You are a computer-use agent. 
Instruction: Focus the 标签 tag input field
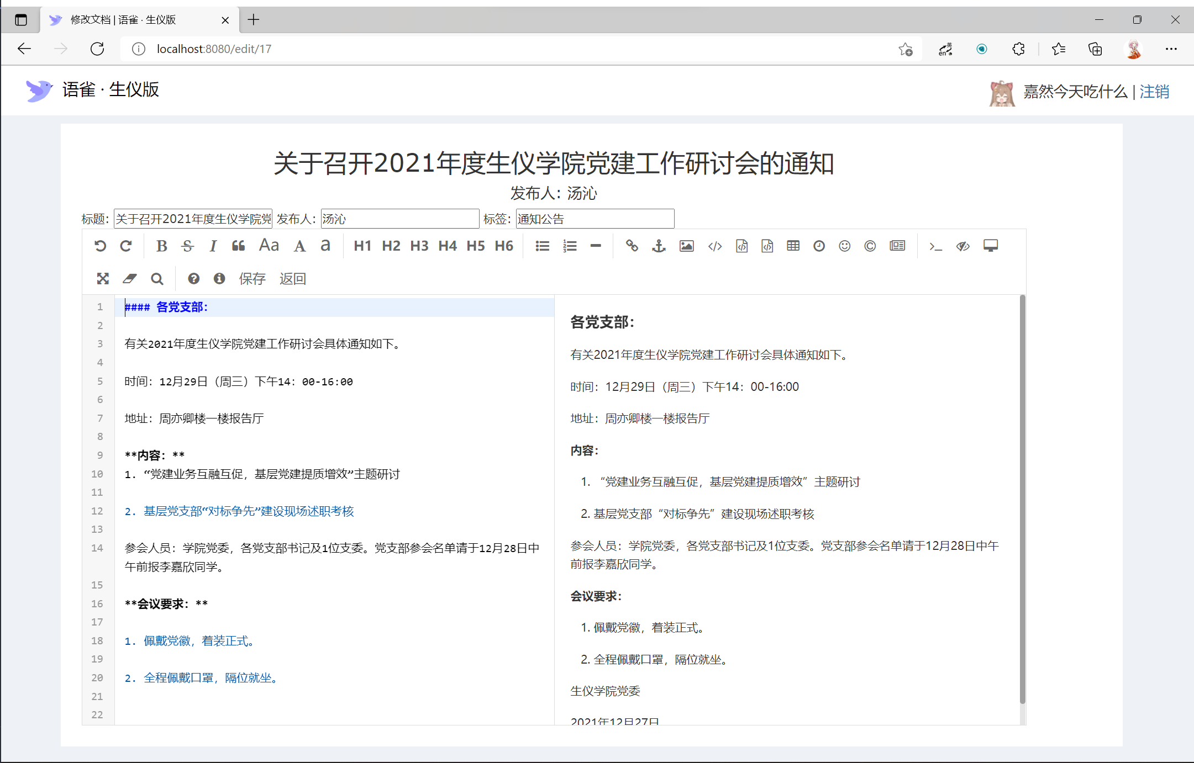coord(595,219)
